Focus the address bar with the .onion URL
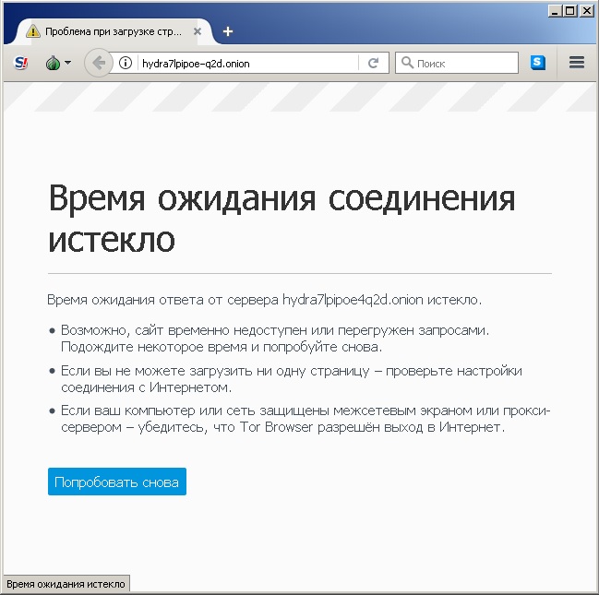Screen dimensions: 599x595 pyautogui.click(x=245, y=64)
